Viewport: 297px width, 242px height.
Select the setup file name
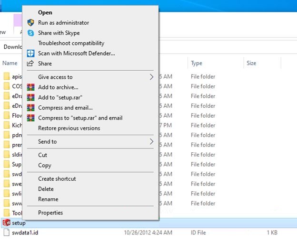click(19, 223)
